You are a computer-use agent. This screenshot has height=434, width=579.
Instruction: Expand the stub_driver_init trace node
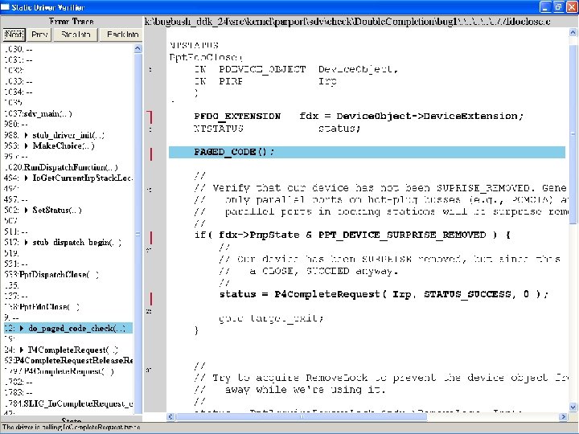(x=26, y=135)
